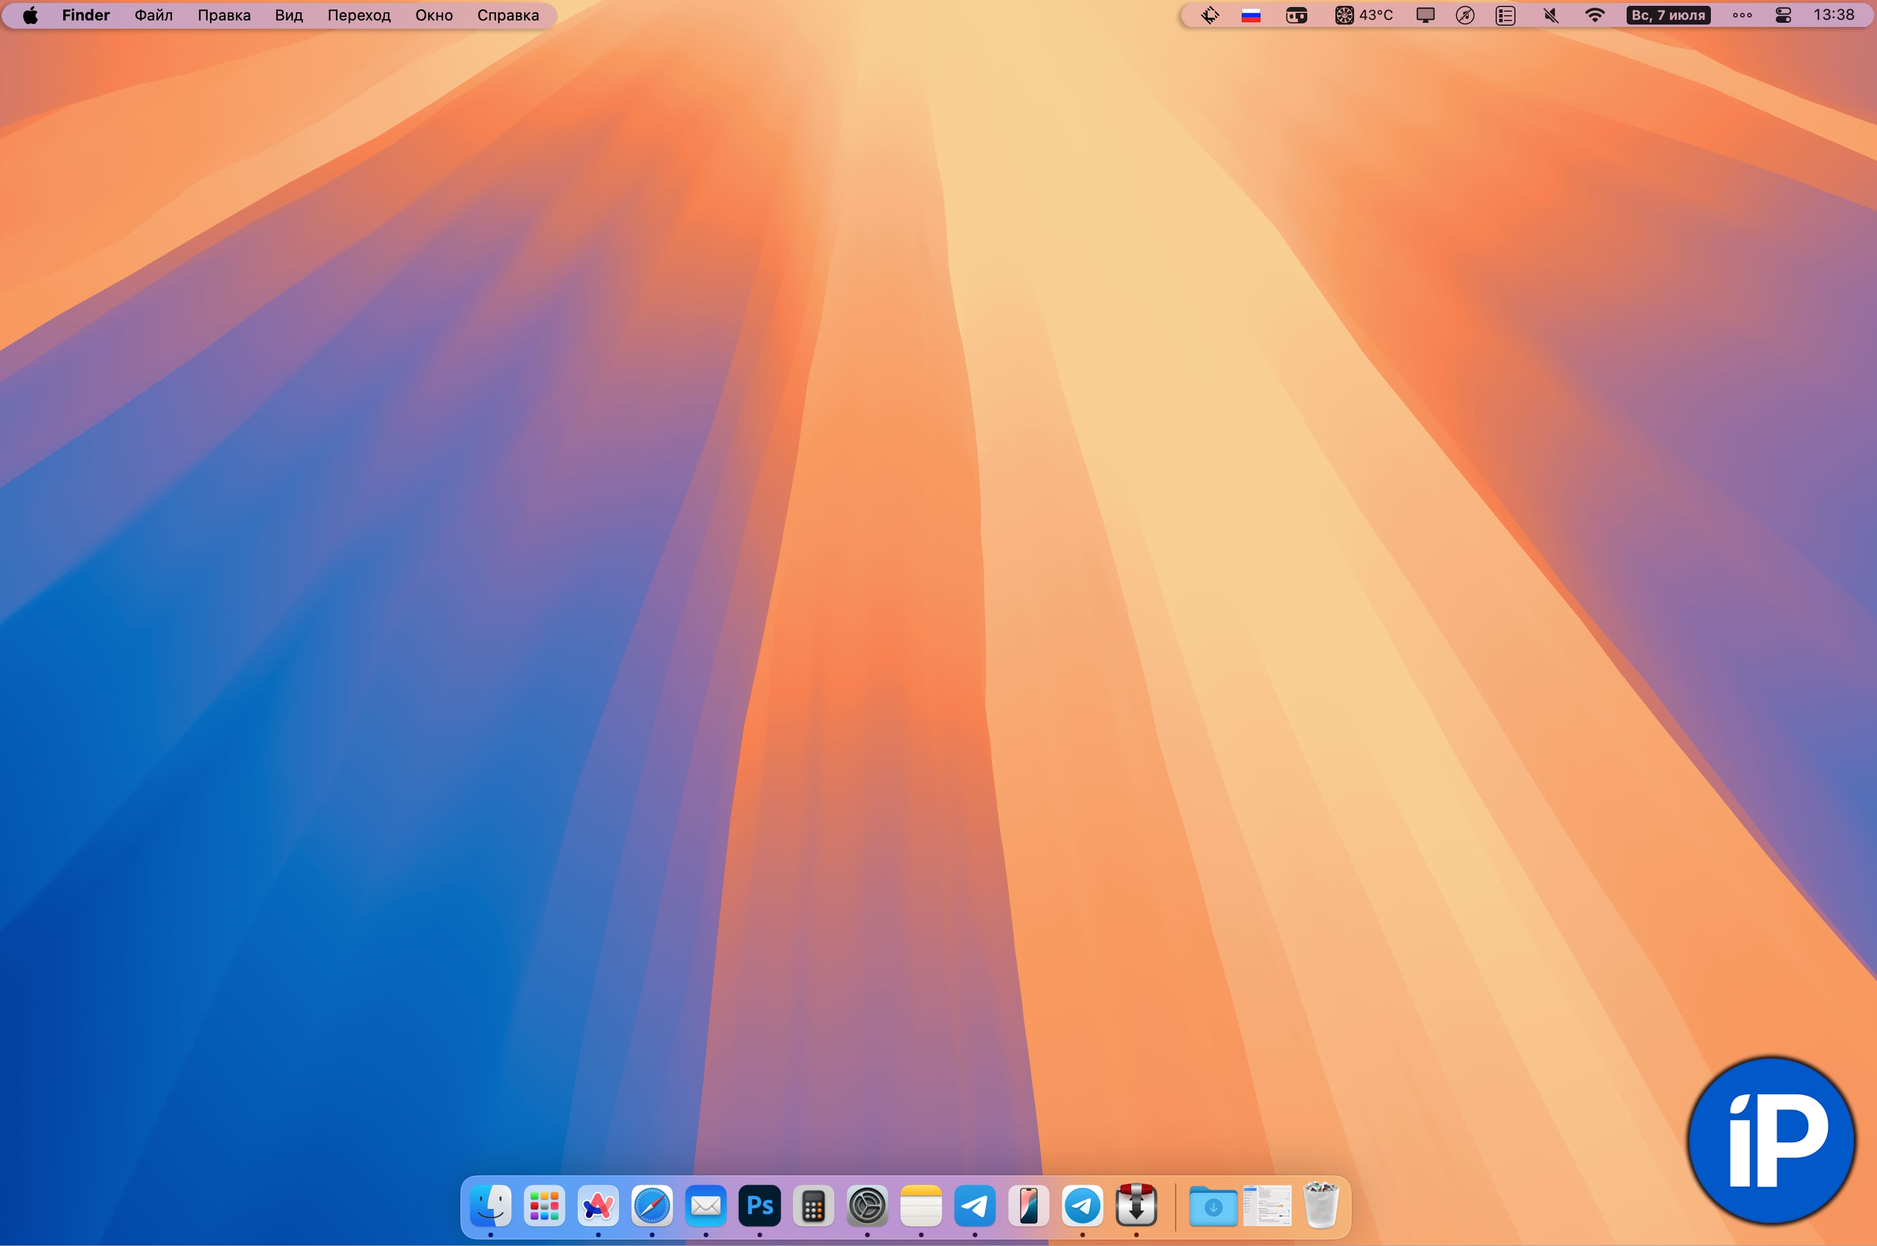Open iPhone Mirroring app in the Dock
The width and height of the screenshot is (1877, 1246).
pyautogui.click(x=1029, y=1206)
